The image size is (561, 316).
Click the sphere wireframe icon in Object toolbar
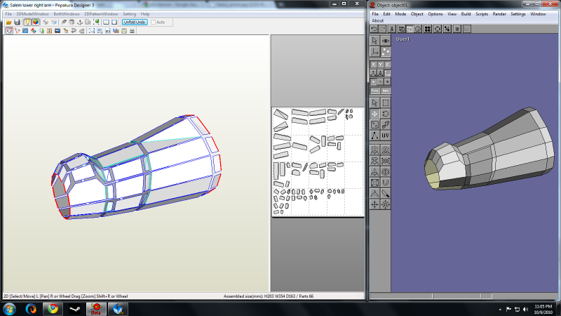tap(418, 29)
